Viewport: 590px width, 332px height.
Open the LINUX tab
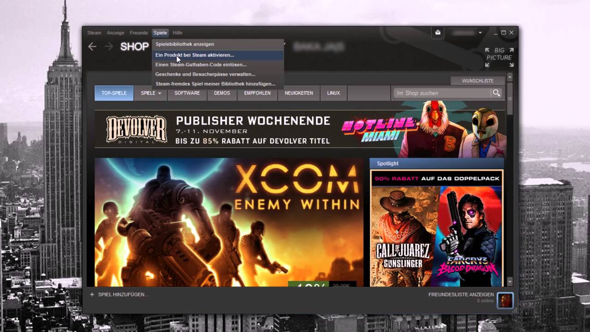(x=333, y=93)
